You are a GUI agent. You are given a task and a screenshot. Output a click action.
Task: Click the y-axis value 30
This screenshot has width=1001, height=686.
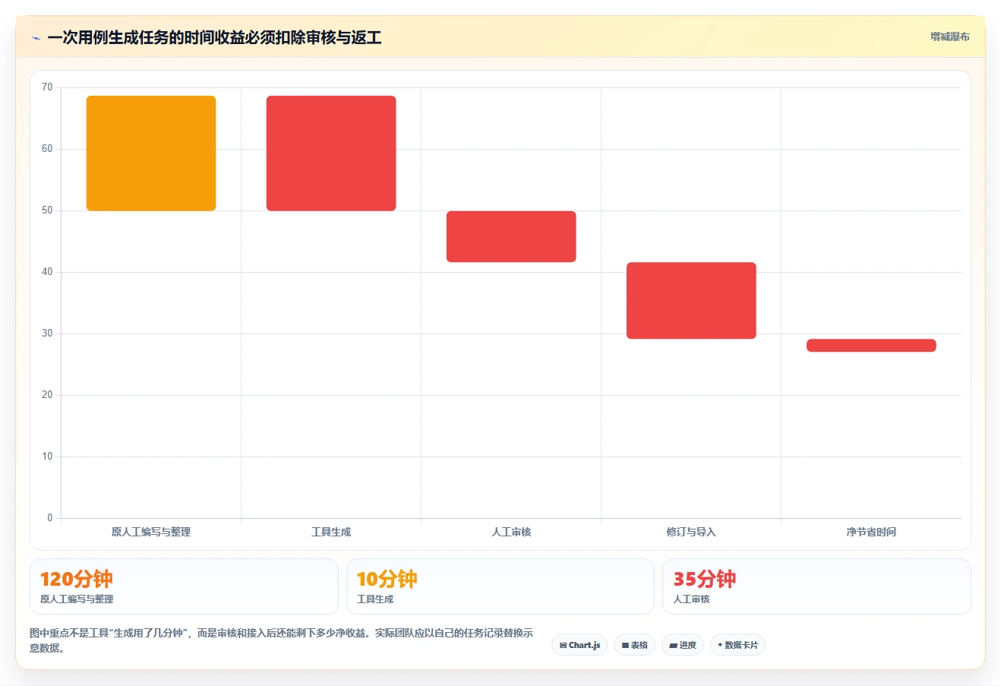click(47, 334)
